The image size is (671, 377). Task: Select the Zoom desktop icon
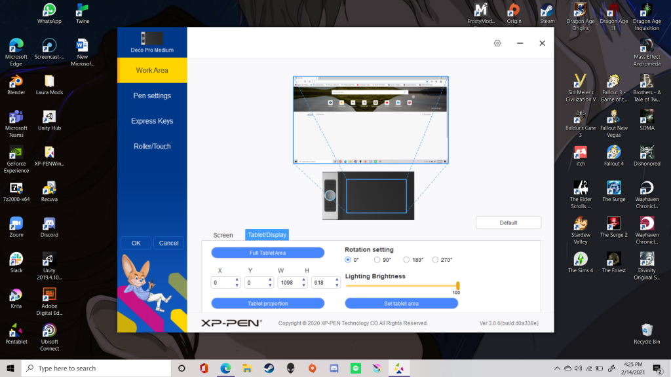(x=16, y=227)
